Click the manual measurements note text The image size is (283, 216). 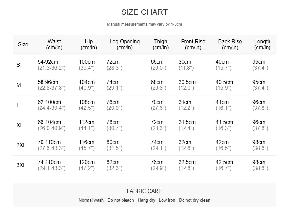pyautogui.click(x=144, y=24)
